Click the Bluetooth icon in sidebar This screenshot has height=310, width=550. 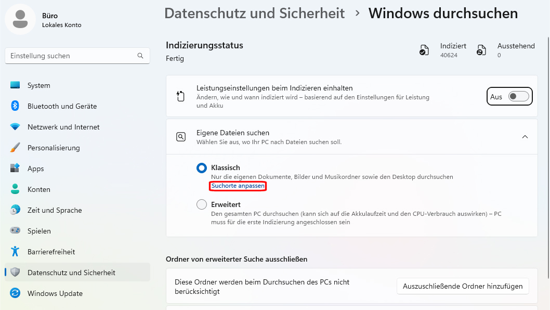[x=15, y=106]
